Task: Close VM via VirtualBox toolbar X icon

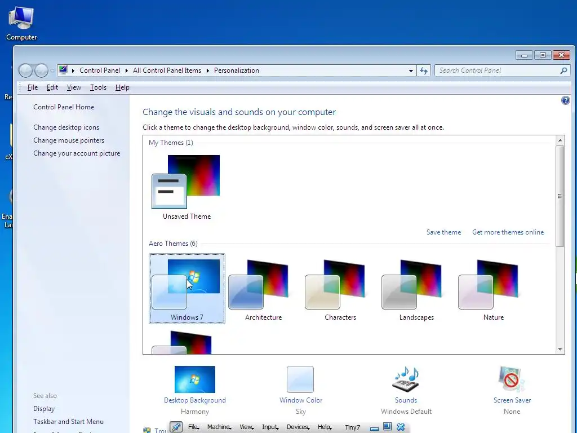Action: point(401,427)
